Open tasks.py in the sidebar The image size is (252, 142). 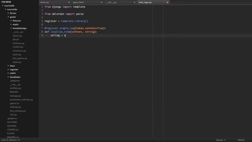pos(17,54)
